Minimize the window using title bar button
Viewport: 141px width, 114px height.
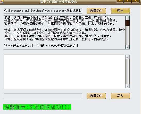tap(120, 1)
